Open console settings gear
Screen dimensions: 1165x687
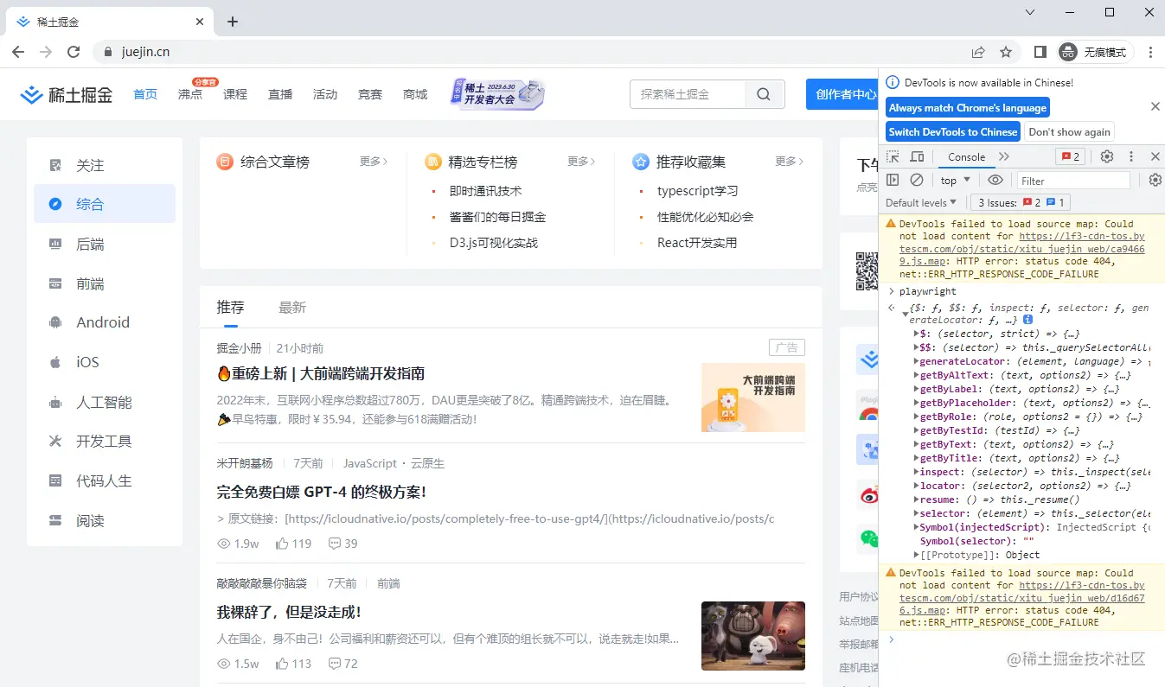tap(1155, 180)
